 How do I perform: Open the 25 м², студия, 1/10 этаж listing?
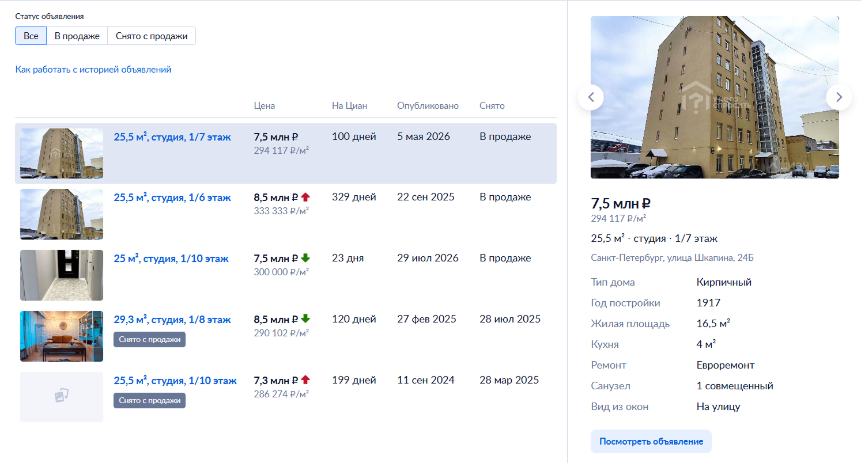click(x=171, y=259)
